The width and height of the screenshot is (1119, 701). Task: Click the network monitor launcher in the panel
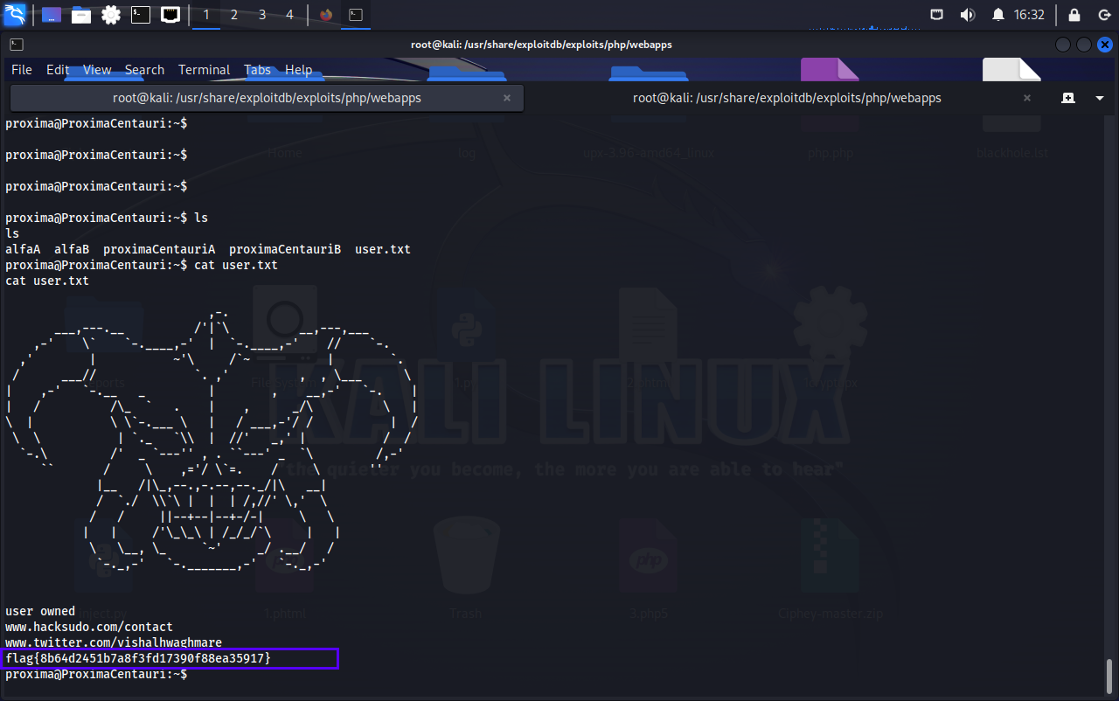click(170, 15)
